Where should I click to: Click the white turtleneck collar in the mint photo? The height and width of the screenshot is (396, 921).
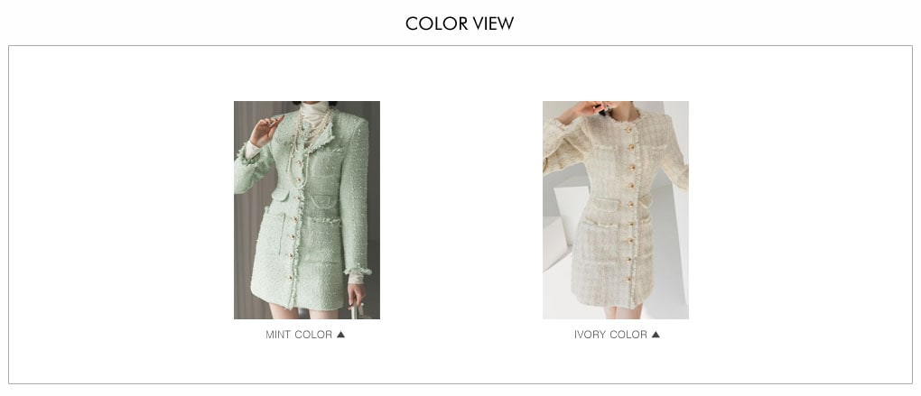click(x=314, y=115)
